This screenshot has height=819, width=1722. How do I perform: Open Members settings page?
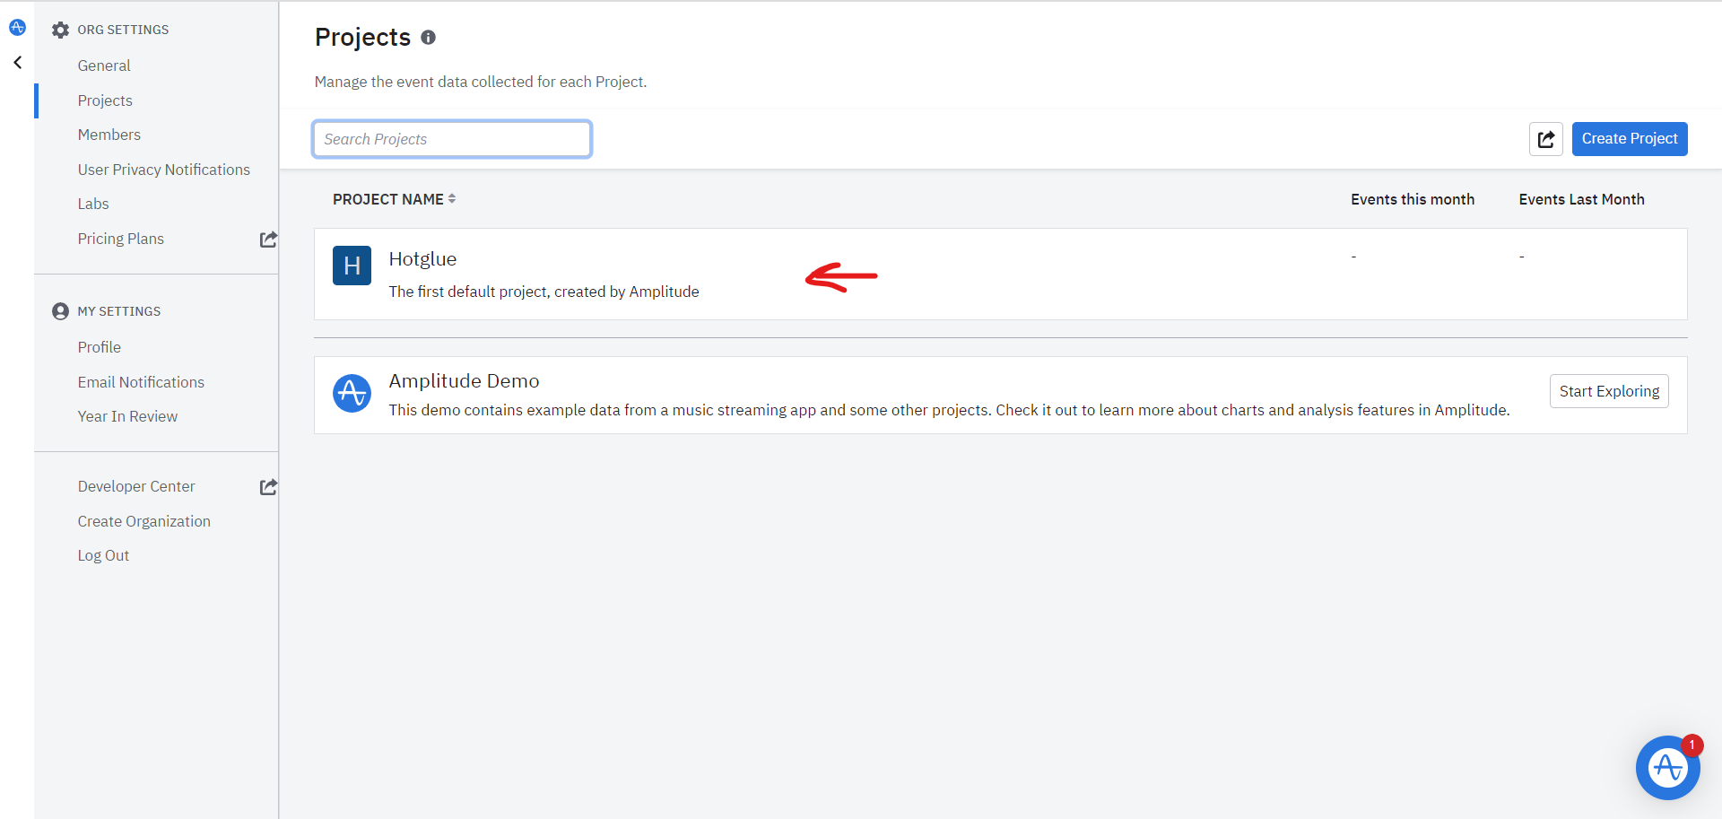(x=109, y=135)
